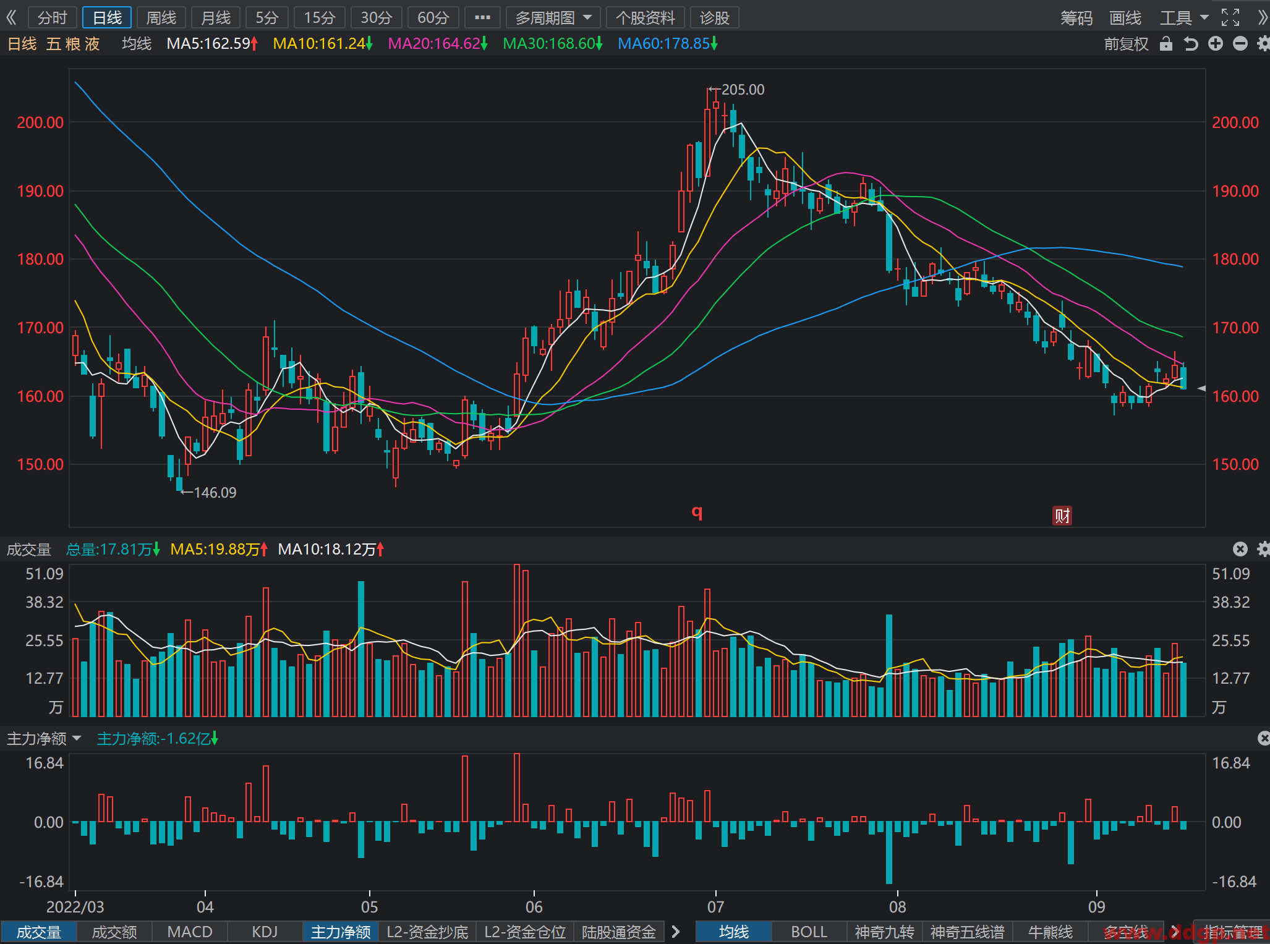The height and width of the screenshot is (944, 1270).
Task: Select the KDJ sub-indicator tab
Action: coord(265,932)
